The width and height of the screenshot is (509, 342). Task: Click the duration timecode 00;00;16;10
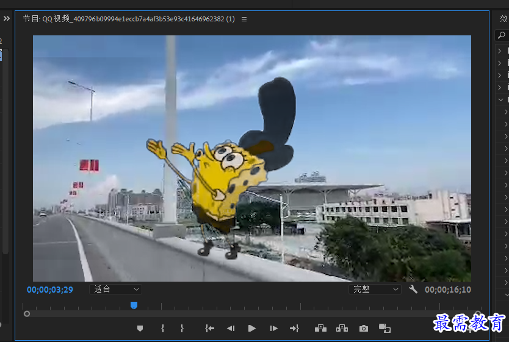tap(448, 290)
